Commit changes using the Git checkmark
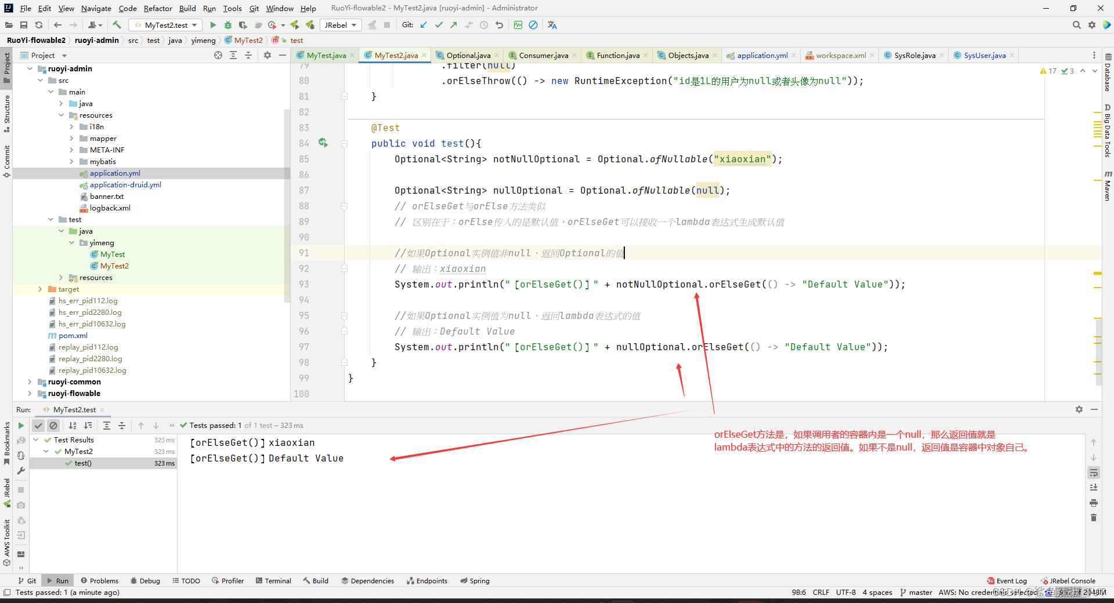Image resolution: width=1114 pixels, height=603 pixels. pyautogui.click(x=439, y=25)
